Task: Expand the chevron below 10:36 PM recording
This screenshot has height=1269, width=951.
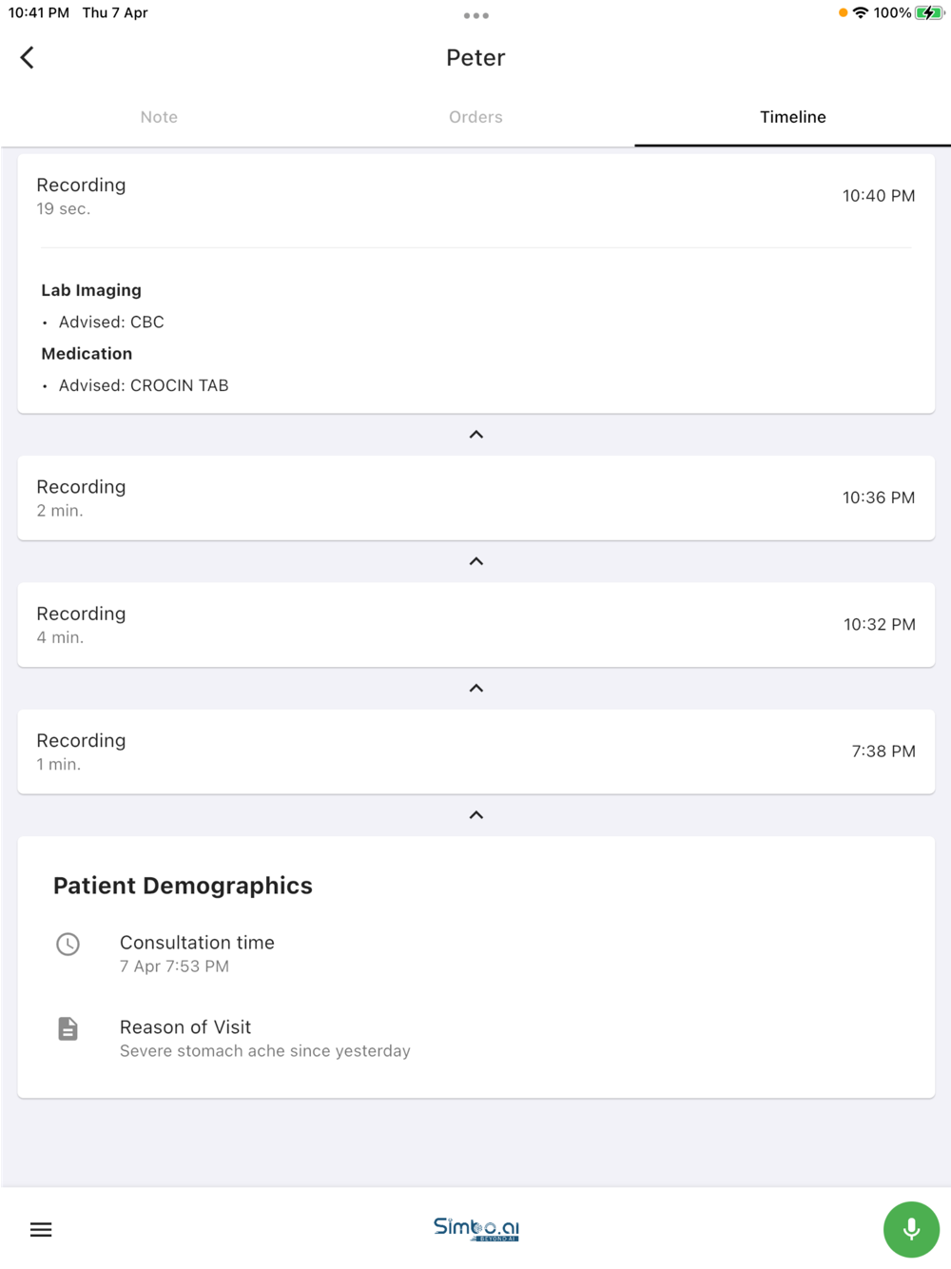Action: (x=476, y=561)
